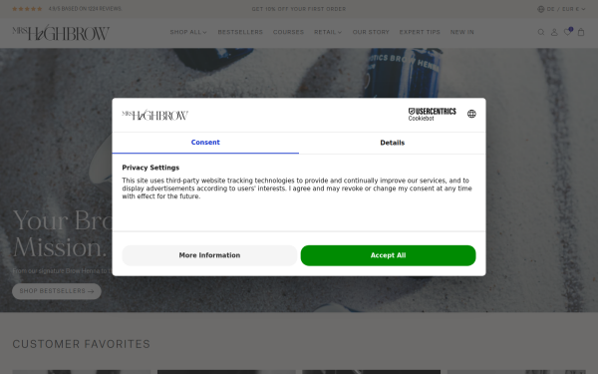The image size is (598, 374).
Task: Open the shopping bag icon
Action: pos(581,33)
